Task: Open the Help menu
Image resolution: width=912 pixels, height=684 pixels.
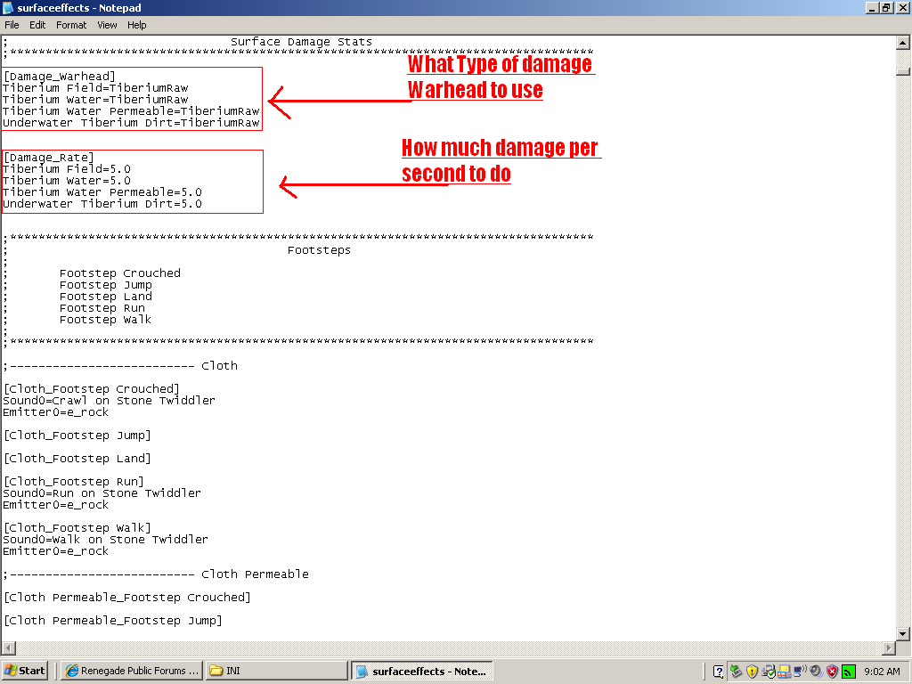Action: (136, 25)
